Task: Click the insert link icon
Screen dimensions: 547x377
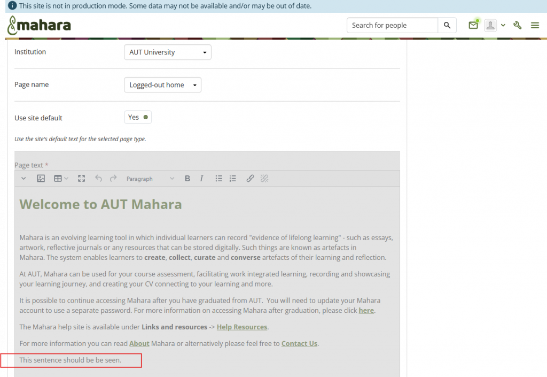Action: coord(250,179)
